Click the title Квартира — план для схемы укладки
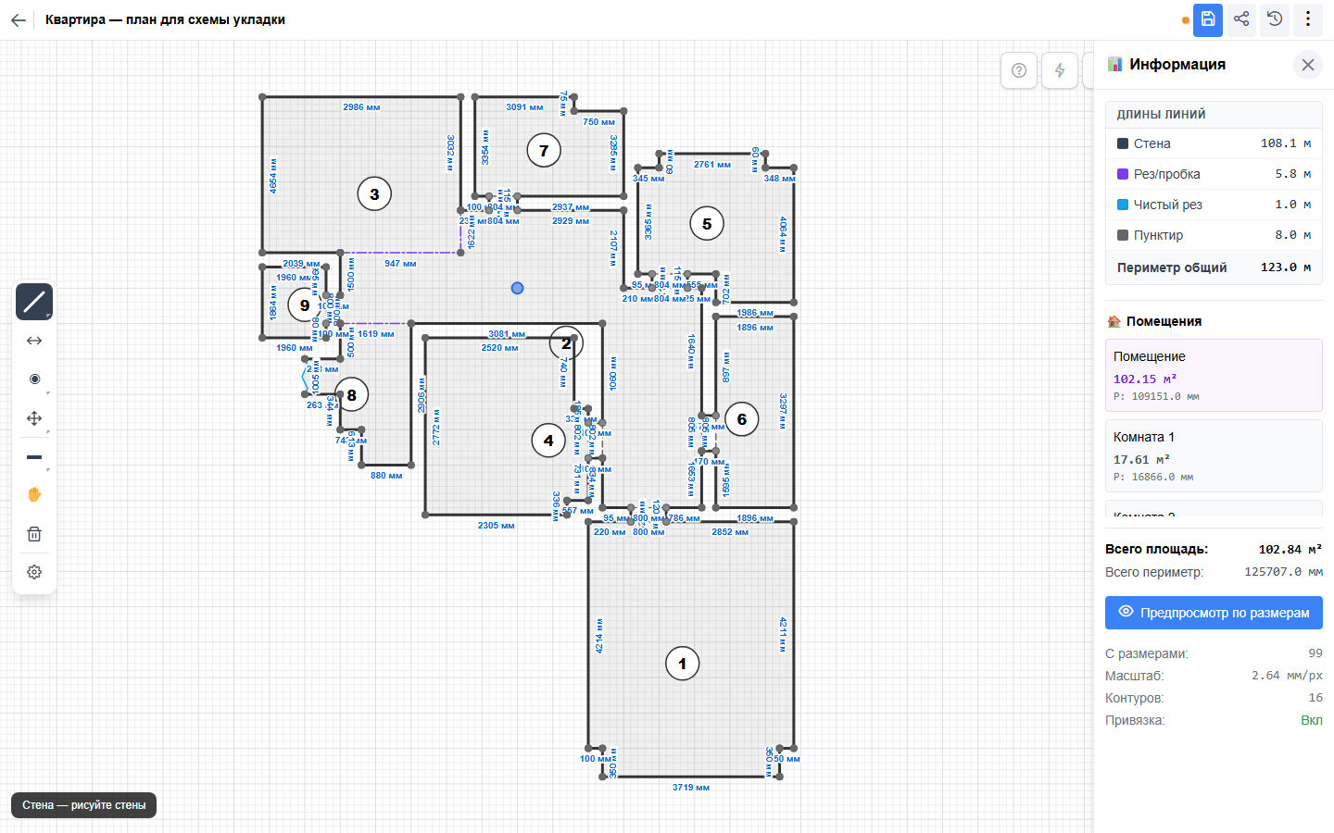The width and height of the screenshot is (1334, 833). click(165, 19)
